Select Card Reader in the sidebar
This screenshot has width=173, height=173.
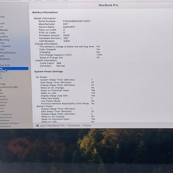pyautogui.click(x=4, y=30)
